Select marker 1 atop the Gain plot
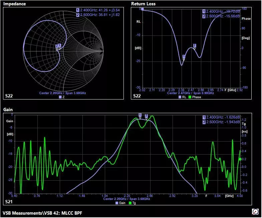This screenshot has height=218, width=262. pyautogui.click(x=140, y=116)
